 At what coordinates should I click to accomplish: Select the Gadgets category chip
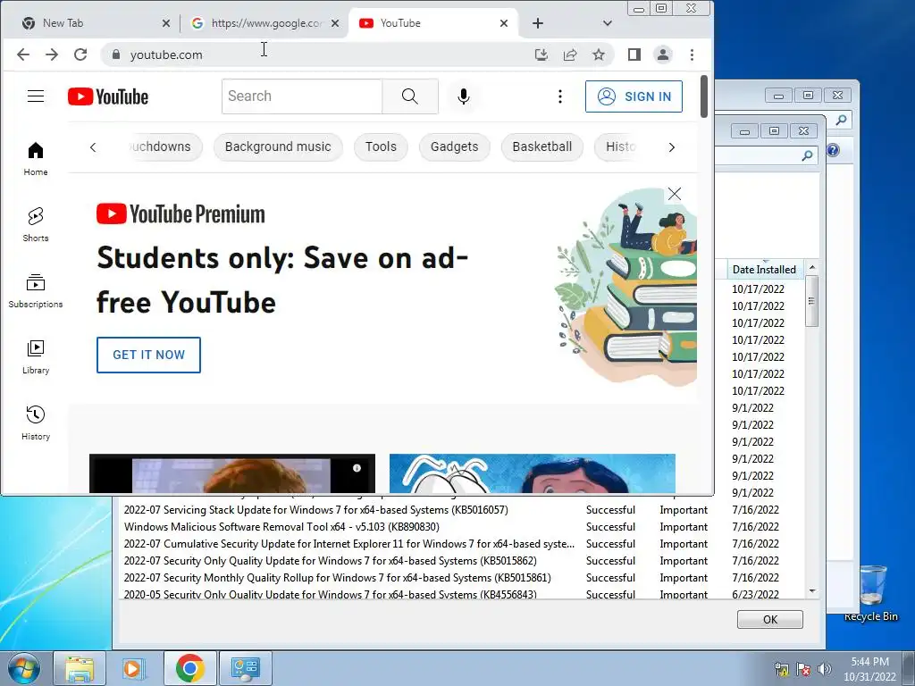tap(454, 147)
